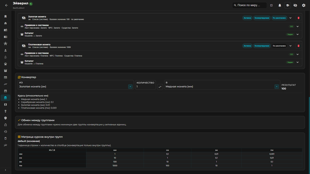Click the box icon beside the platinum Каталог row
Screen dimensions: 310x174
pos(22,62)
